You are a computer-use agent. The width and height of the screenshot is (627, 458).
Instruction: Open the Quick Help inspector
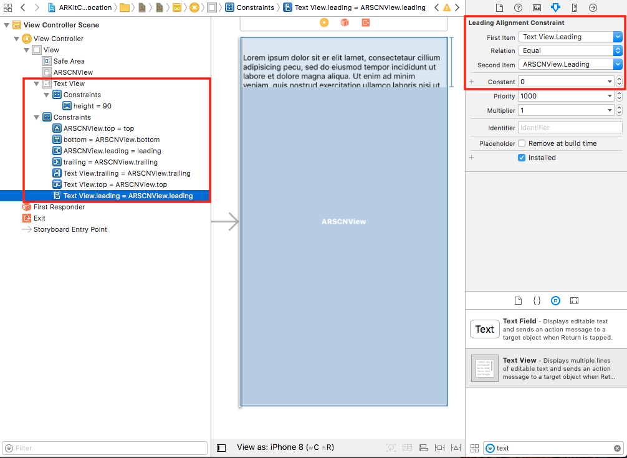pos(518,7)
